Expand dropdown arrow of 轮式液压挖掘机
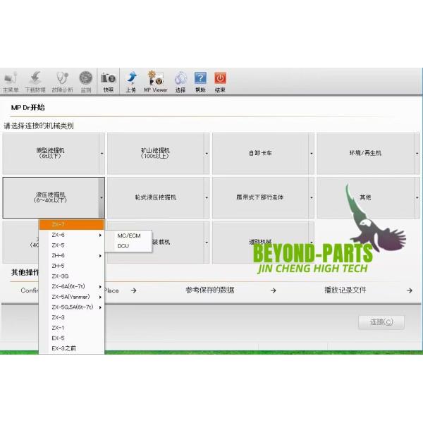This screenshot has width=423, height=423. pos(207,197)
